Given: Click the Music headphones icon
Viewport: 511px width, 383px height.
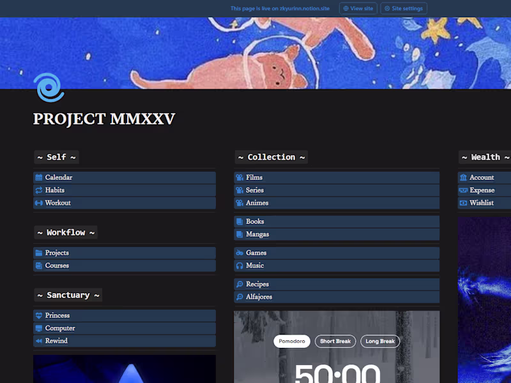Looking at the screenshot, I should pyautogui.click(x=240, y=266).
